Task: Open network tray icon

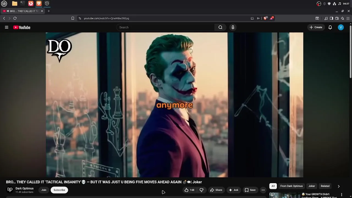Action: (x=334, y=4)
